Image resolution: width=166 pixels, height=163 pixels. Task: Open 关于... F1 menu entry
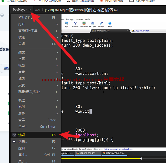click(36, 161)
